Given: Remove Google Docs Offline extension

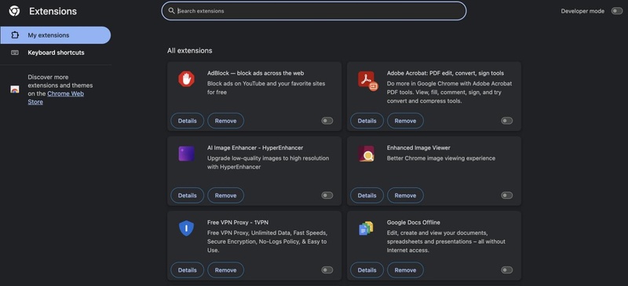Looking at the screenshot, I should tap(405, 270).
